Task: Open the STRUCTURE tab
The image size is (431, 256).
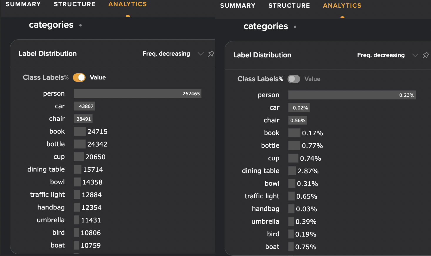Action: (x=74, y=4)
